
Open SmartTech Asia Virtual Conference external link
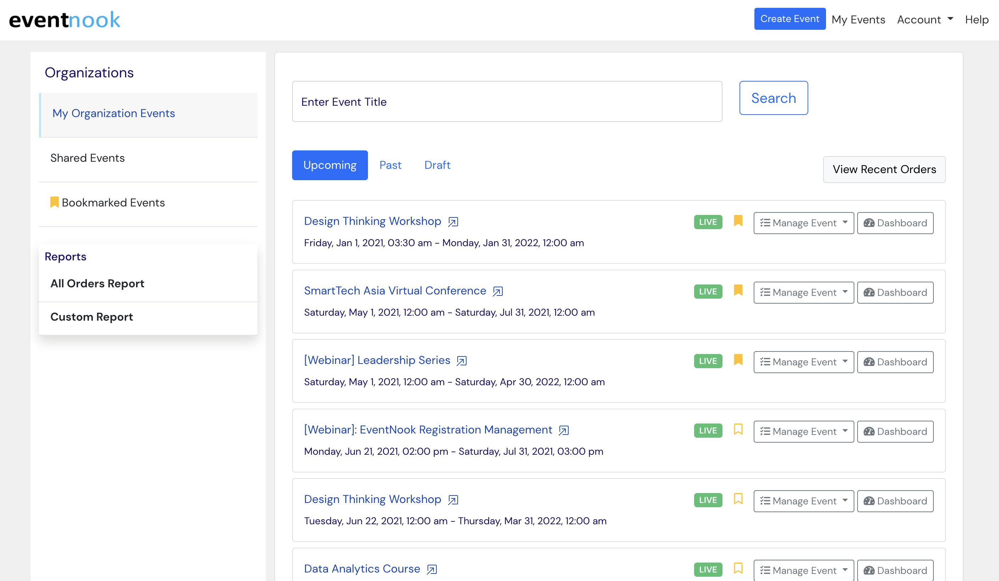[497, 291]
